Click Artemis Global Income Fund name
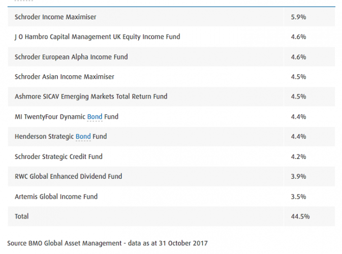This screenshot has height=254, width=342. click(56, 197)
